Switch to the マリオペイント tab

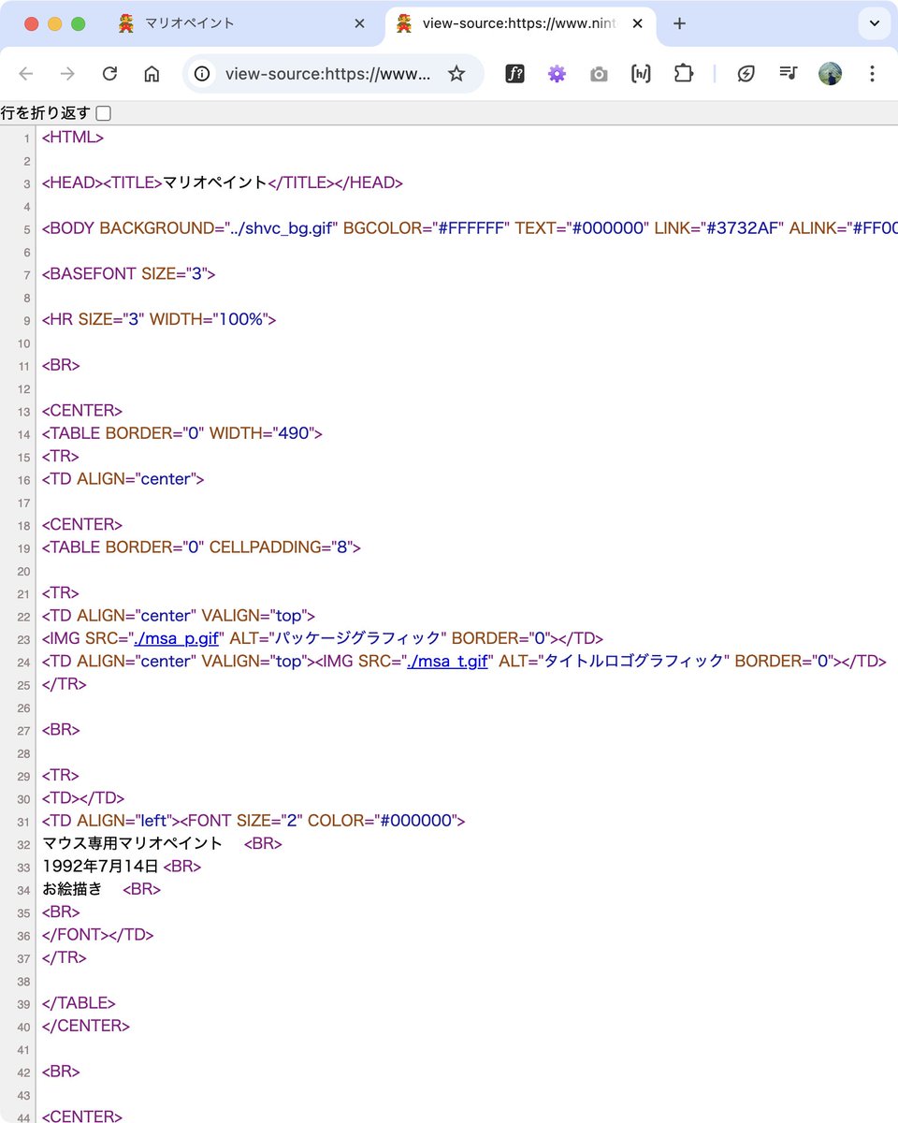point(241,23)
